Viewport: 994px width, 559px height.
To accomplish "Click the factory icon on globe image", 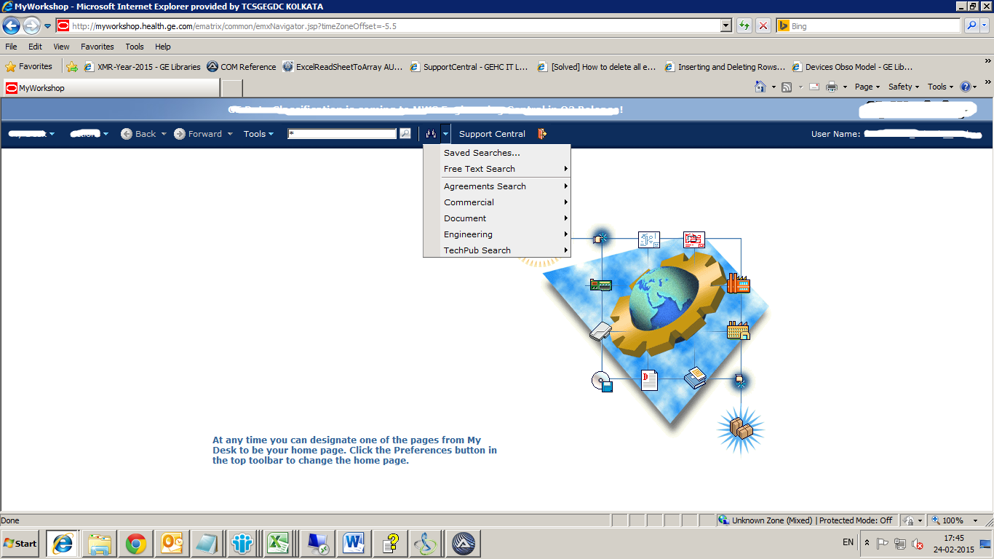I will click(x=738, y=282).
